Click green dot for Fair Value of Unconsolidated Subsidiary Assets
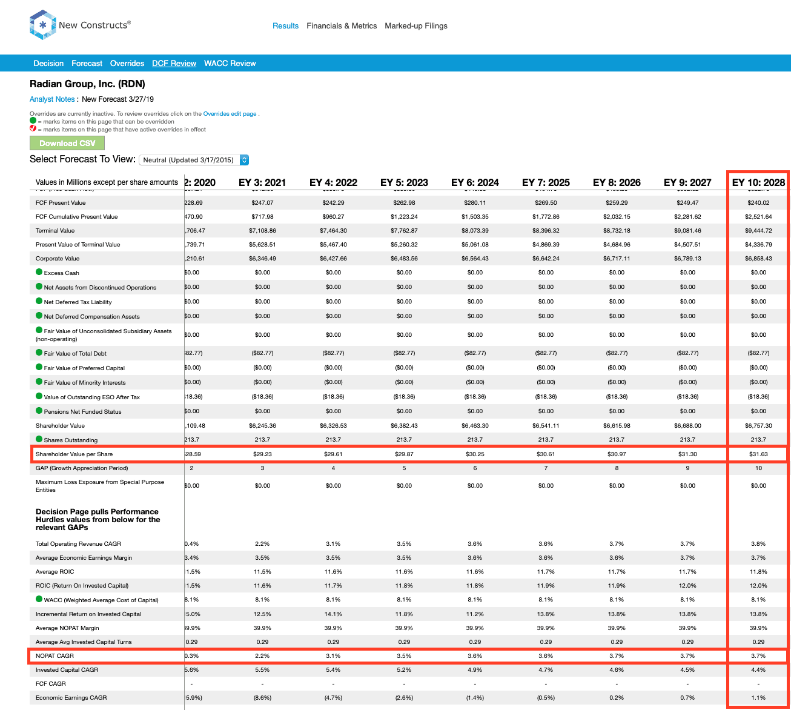Screen dimensions: 791x710 [x=39, y=331]
